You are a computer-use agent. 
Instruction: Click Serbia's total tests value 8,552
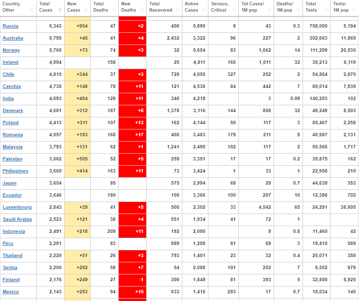(321, 268)
